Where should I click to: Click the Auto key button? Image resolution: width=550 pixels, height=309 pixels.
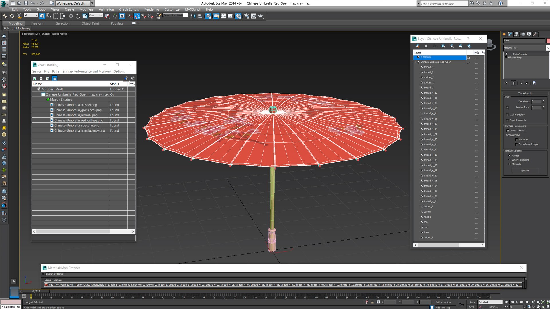472,302
